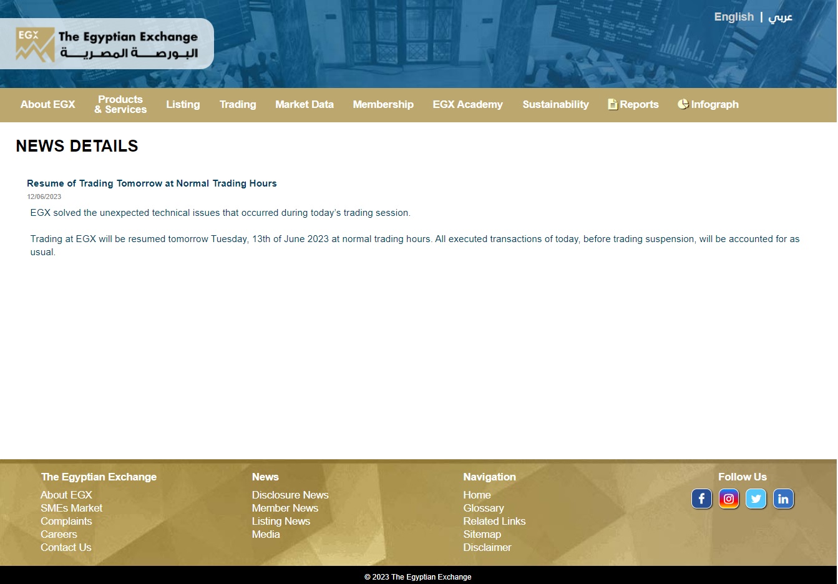Expand the Market Data menu
The width and height of the screenshot is (838, 584).
coord(305,104)
